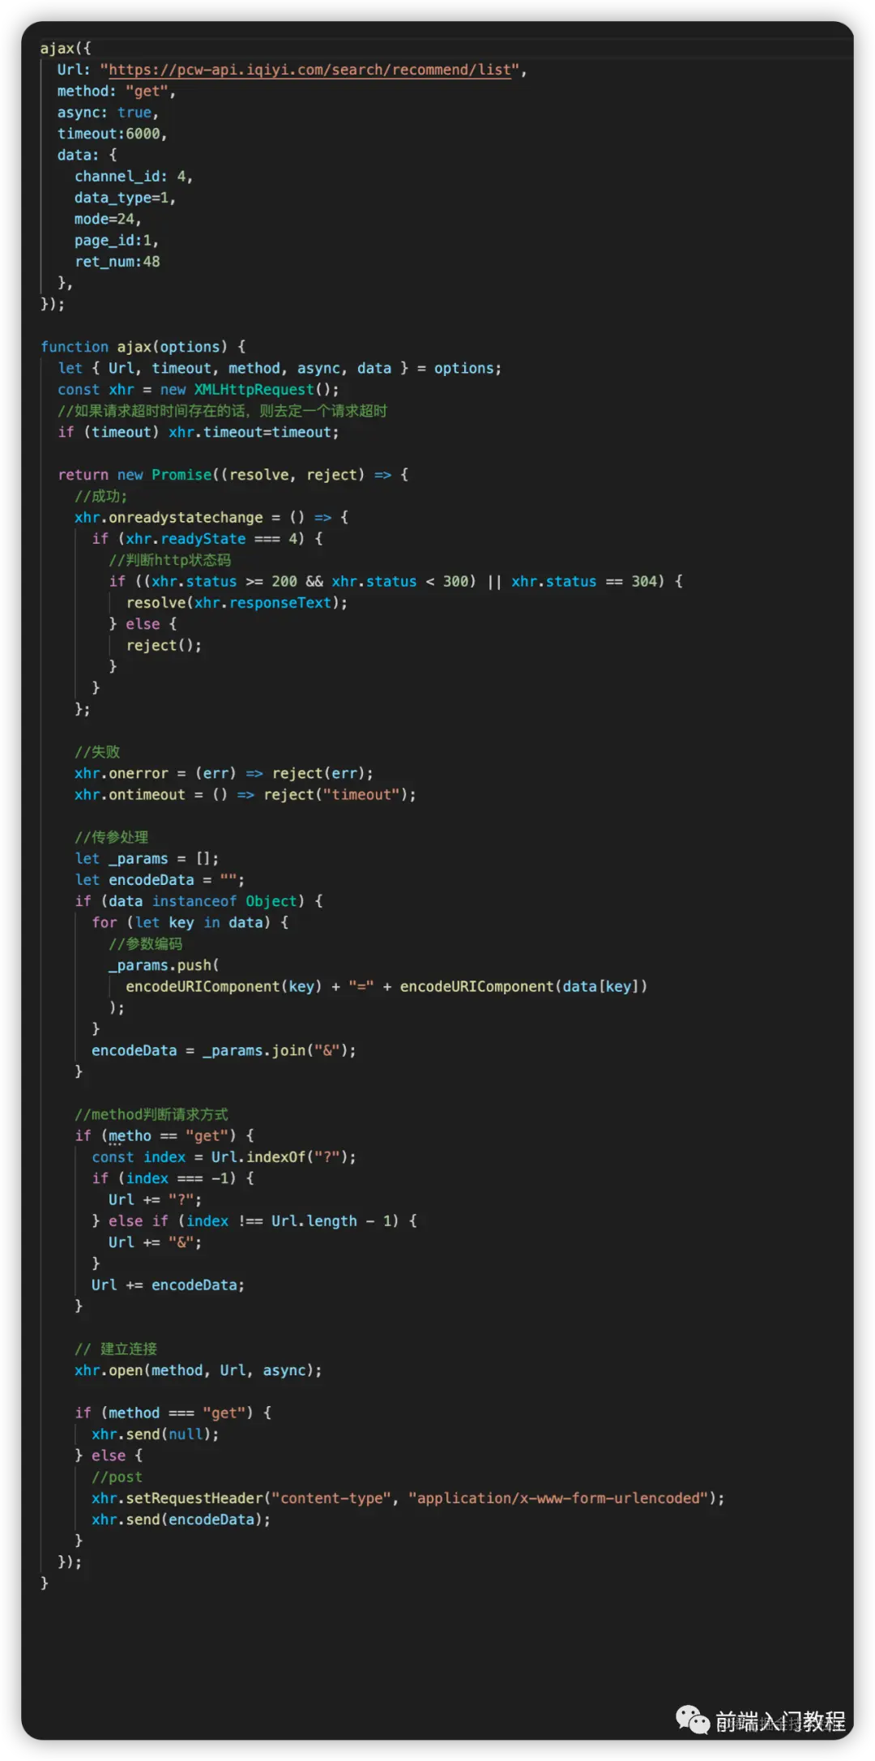Viewport: 875px width, 1761px height.
Task: Click the line 'data_type=1,'
Action: click(x=125, y=198)
